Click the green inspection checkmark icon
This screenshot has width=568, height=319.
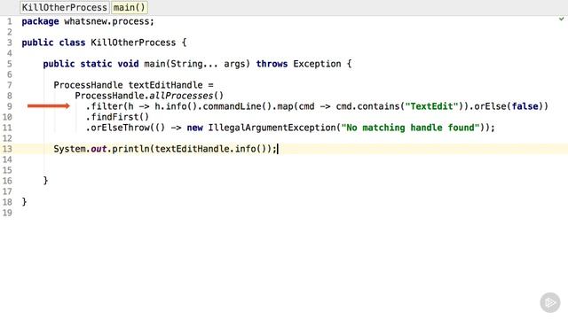561,19
